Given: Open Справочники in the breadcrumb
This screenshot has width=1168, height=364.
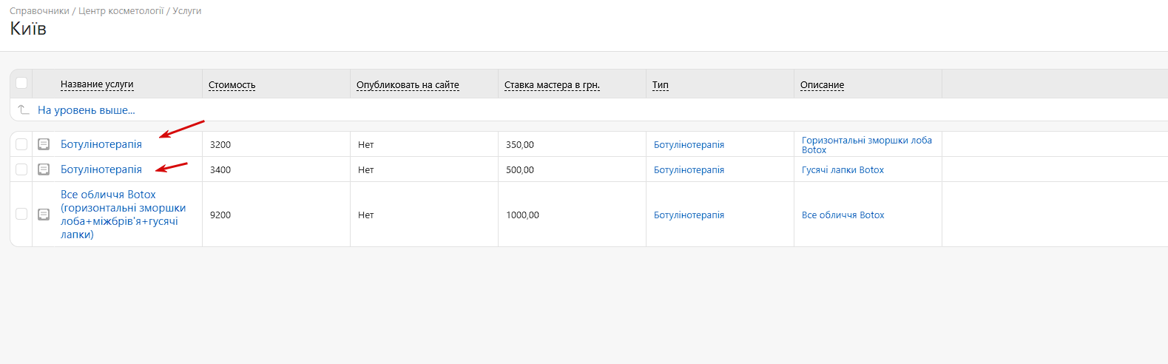Looking at the screenshot, I should click(x=39, y=11).
